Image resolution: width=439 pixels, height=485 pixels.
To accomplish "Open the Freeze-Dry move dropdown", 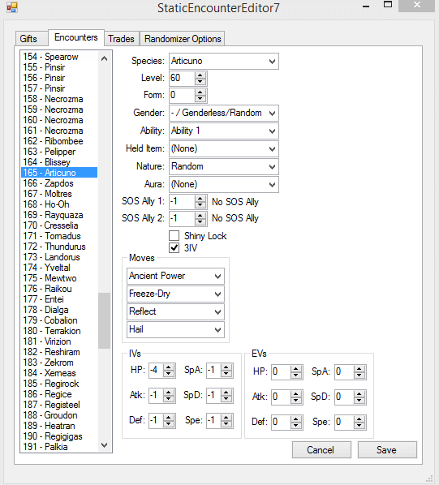I will 175,294.
